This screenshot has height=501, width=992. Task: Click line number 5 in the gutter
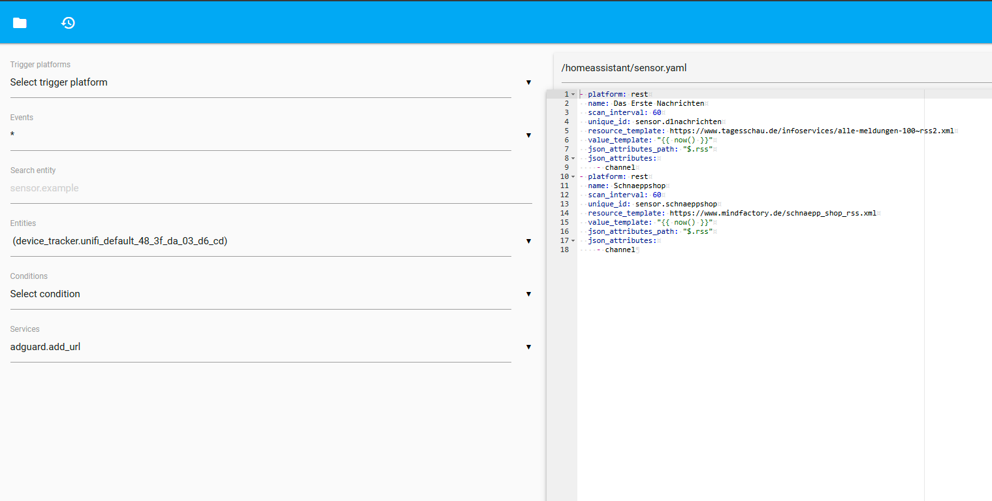coord(566,131)
